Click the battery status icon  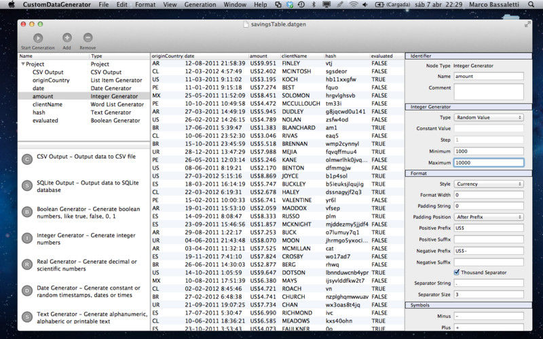click(x=379, y=5)
